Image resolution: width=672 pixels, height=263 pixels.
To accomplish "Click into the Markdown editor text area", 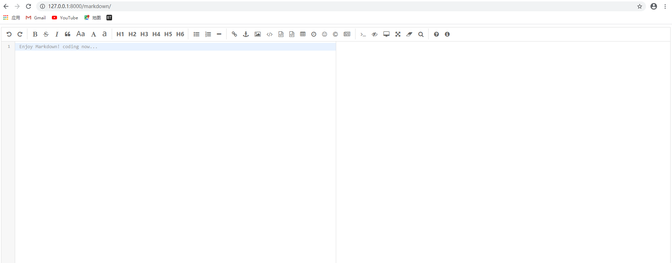I will [175, 152].
